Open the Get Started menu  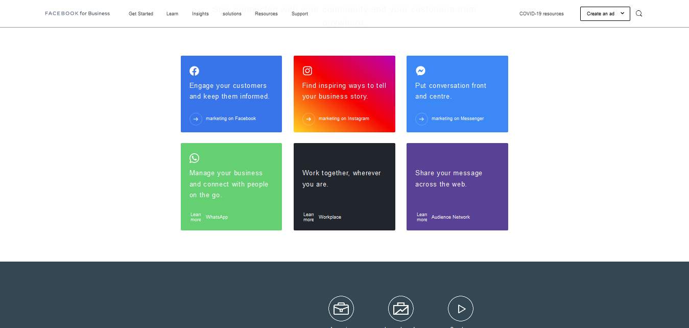click(141, 14)
